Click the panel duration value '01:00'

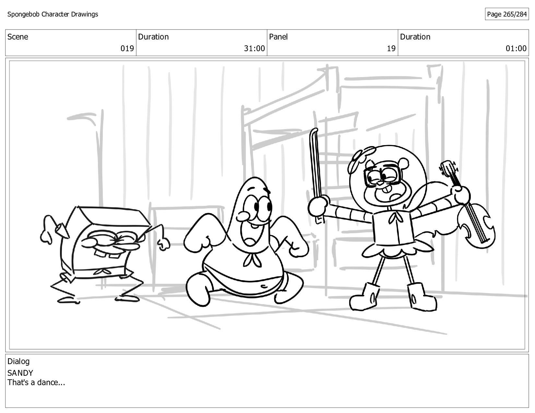pyautogui.click(x=516, y=49)
